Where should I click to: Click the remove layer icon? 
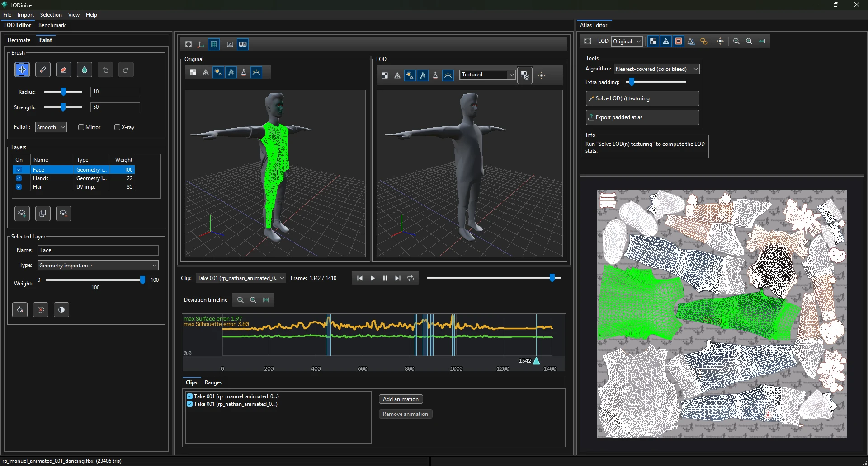(x=64, y=214)
